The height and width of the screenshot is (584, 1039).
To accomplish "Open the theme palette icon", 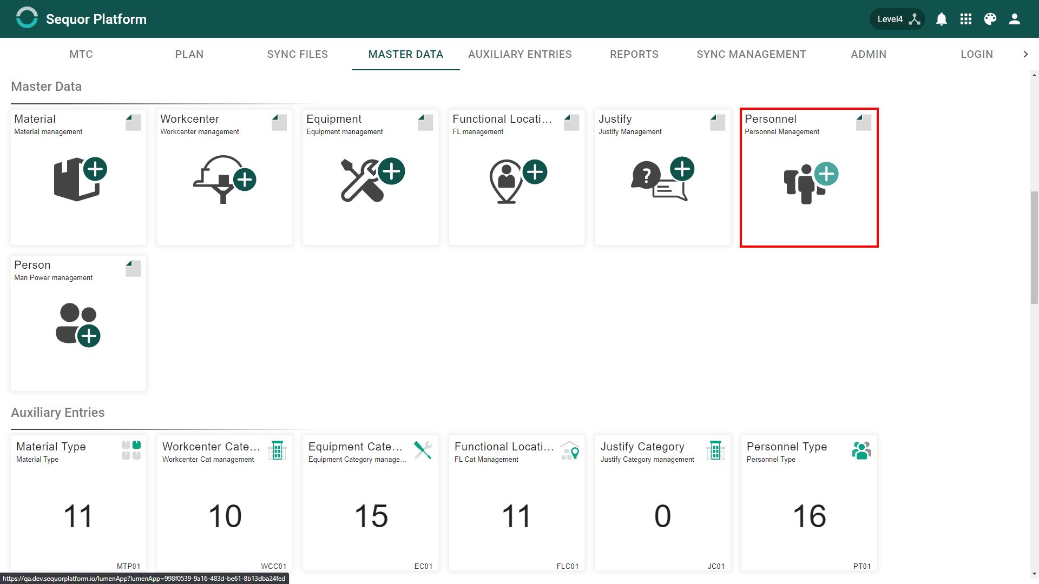I will coord(990,19).
